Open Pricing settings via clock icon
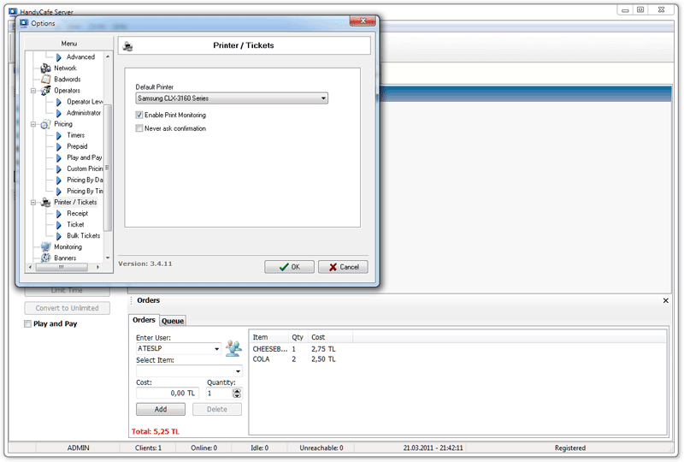Screen dimensions: 684x462 coord(45,124)
